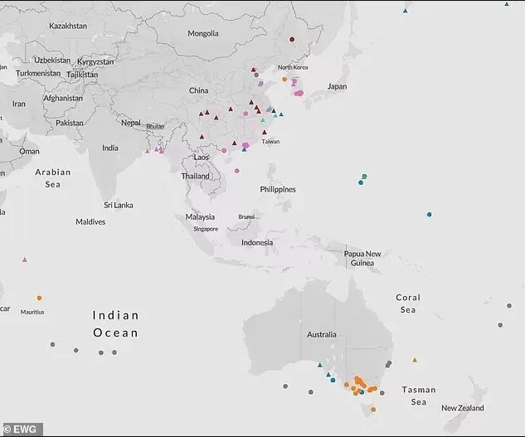This screenshot has height=437, width=525.
Task: Click the Kyrgyzstan label
Action: click(95, 62)
